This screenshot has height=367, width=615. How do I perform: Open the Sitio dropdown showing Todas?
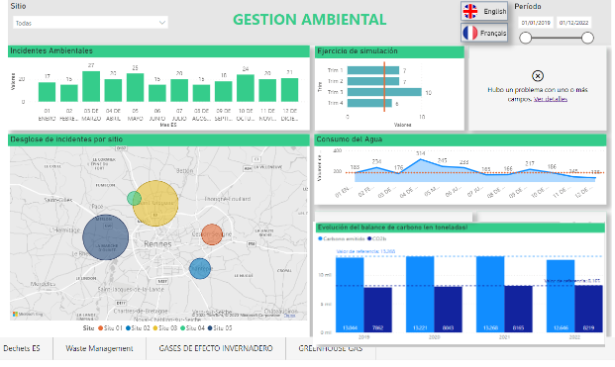(x=90, y=23)
